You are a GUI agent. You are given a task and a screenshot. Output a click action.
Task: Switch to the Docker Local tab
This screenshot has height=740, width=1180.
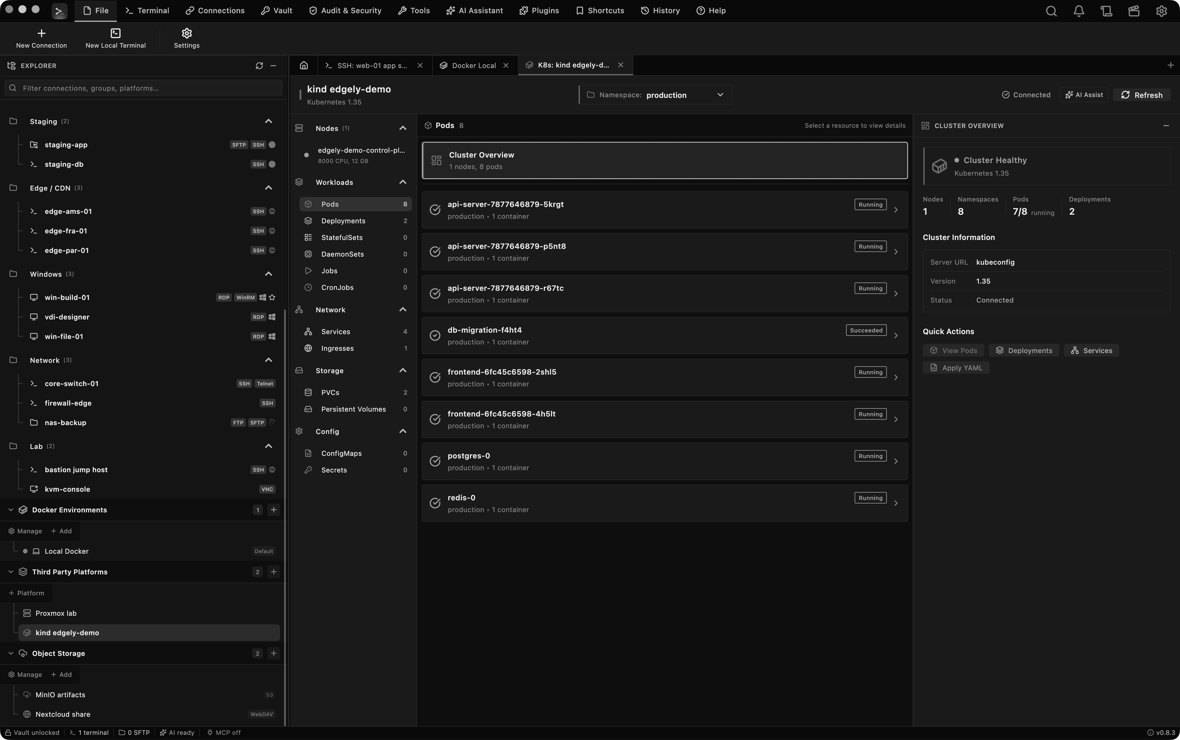[473, 65]
